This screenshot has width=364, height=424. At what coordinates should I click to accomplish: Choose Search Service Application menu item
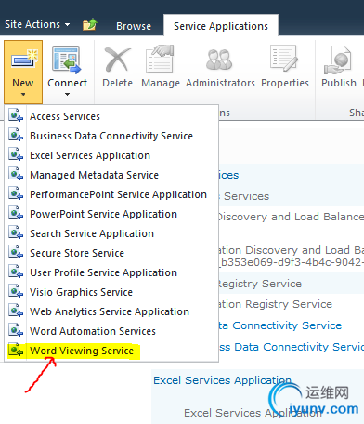pos(92,233)
